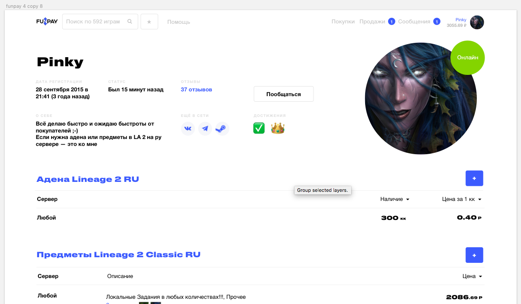This screenshot has height=304, width=521.
Task: Focus the game search input field
Action: pos(94,22)
